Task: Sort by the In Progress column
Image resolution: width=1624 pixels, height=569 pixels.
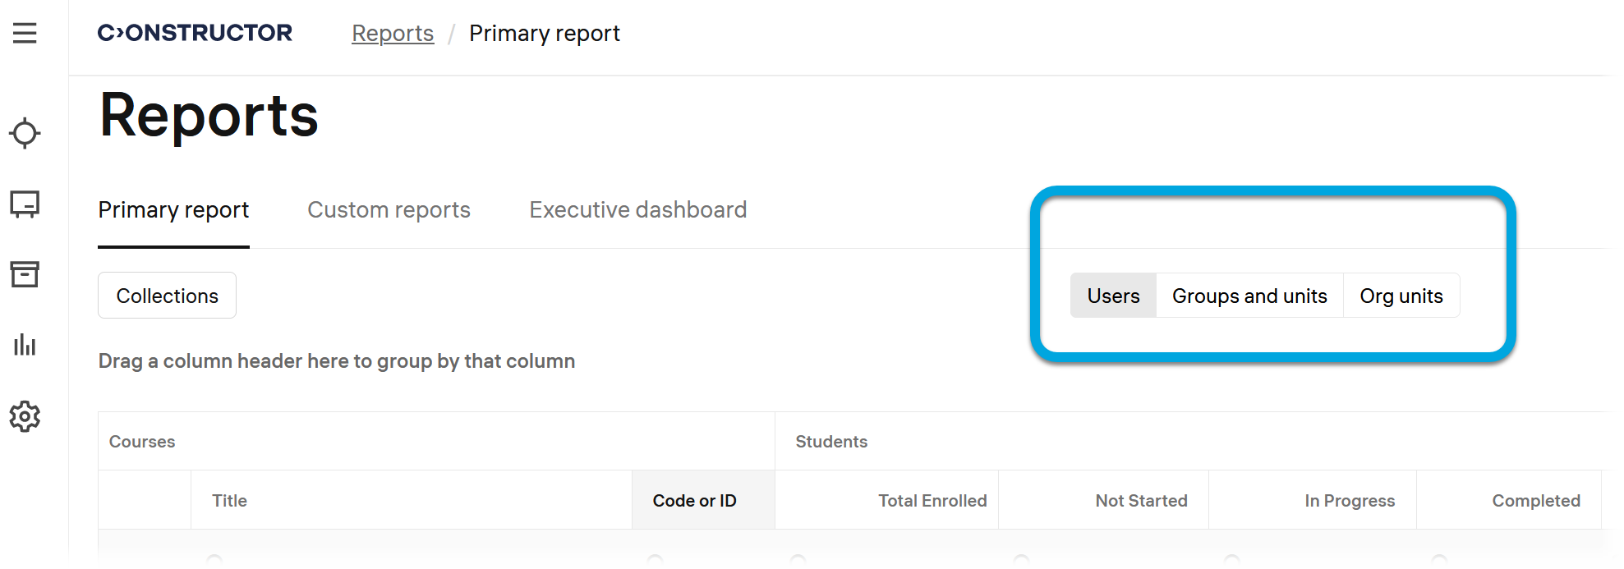Action: coord(1350,501)
